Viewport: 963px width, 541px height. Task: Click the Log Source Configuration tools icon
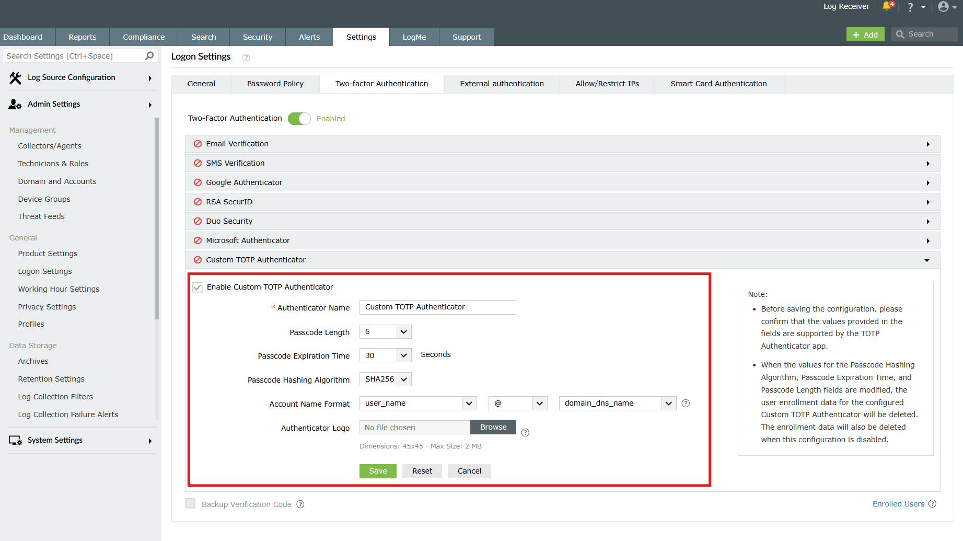click(16, 78)
